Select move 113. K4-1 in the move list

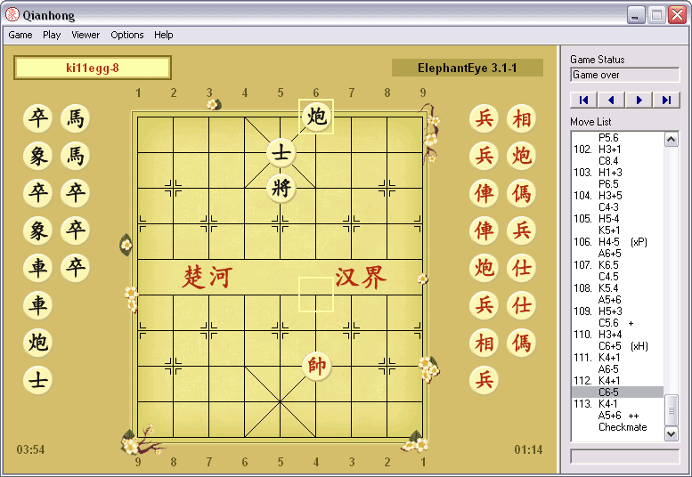click(x=609, y=403)
